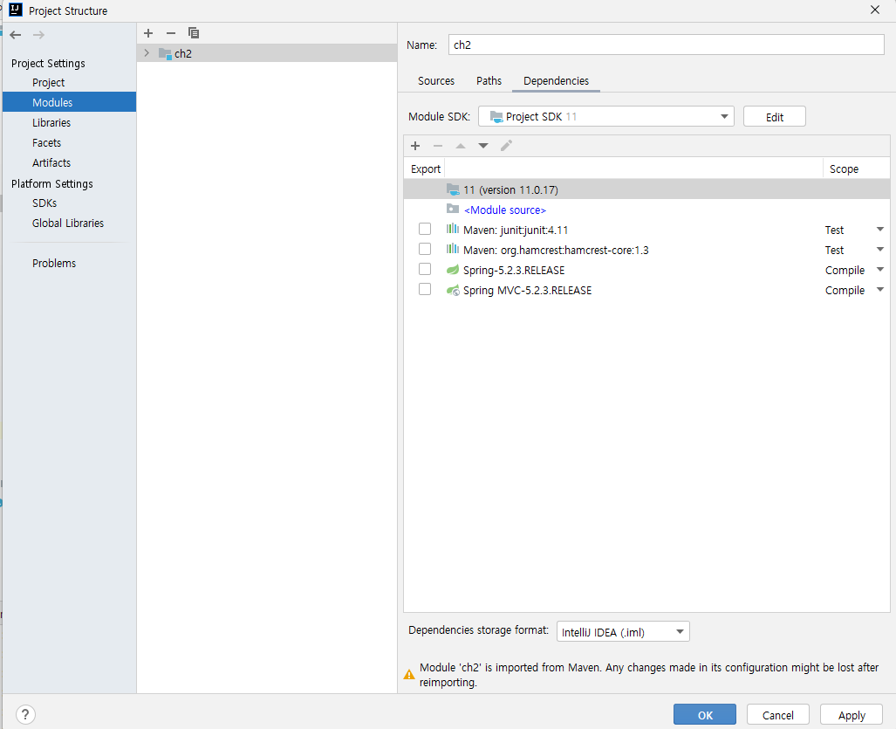Change scope of Spring-5.2.3.RELEASE

tap(880, 269)
